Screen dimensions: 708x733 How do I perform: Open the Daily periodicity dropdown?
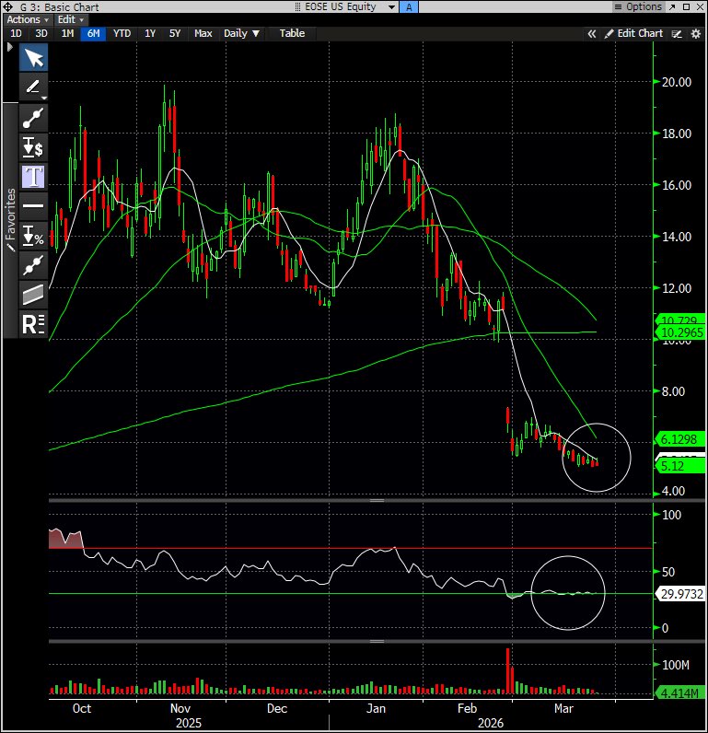(241, 33)
